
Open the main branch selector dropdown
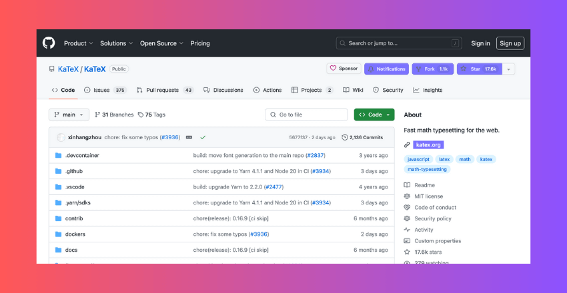click(x=69, y=115)
